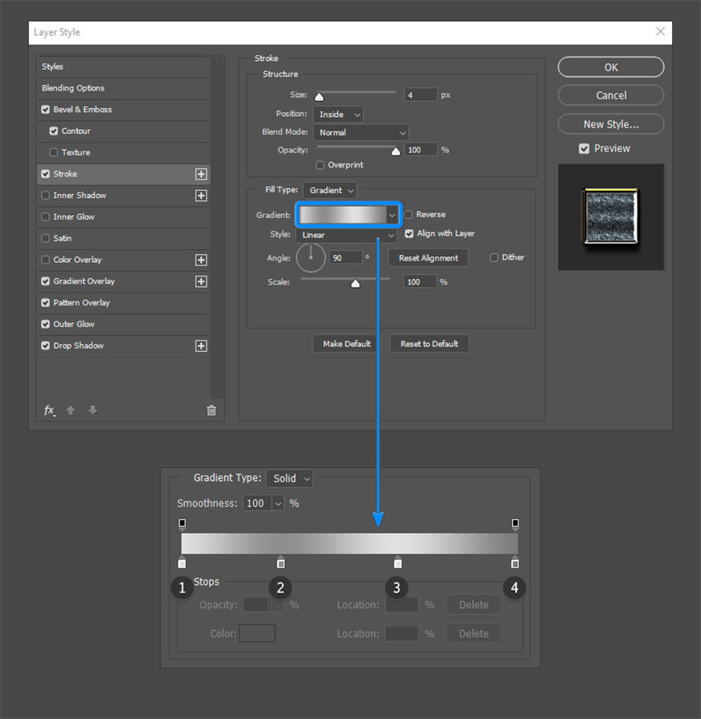Uncheck the Outer Glow checkbox

pyautogui.click(x=46, y=324)
